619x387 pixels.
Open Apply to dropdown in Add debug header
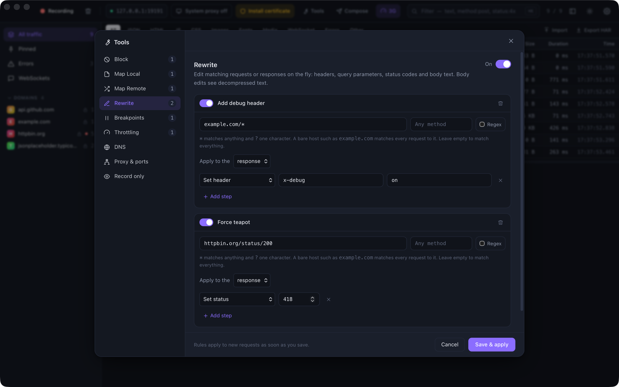pos(252,161)
